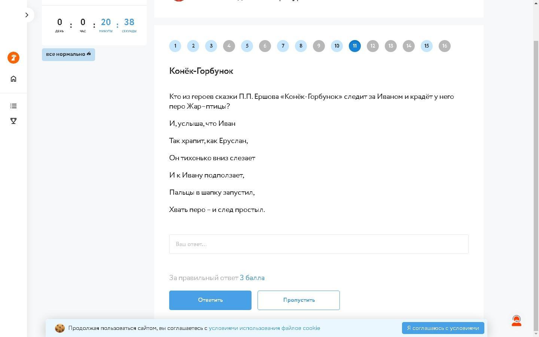Open the home page icon
Screen dimensions: 539x337
point(13,79)
